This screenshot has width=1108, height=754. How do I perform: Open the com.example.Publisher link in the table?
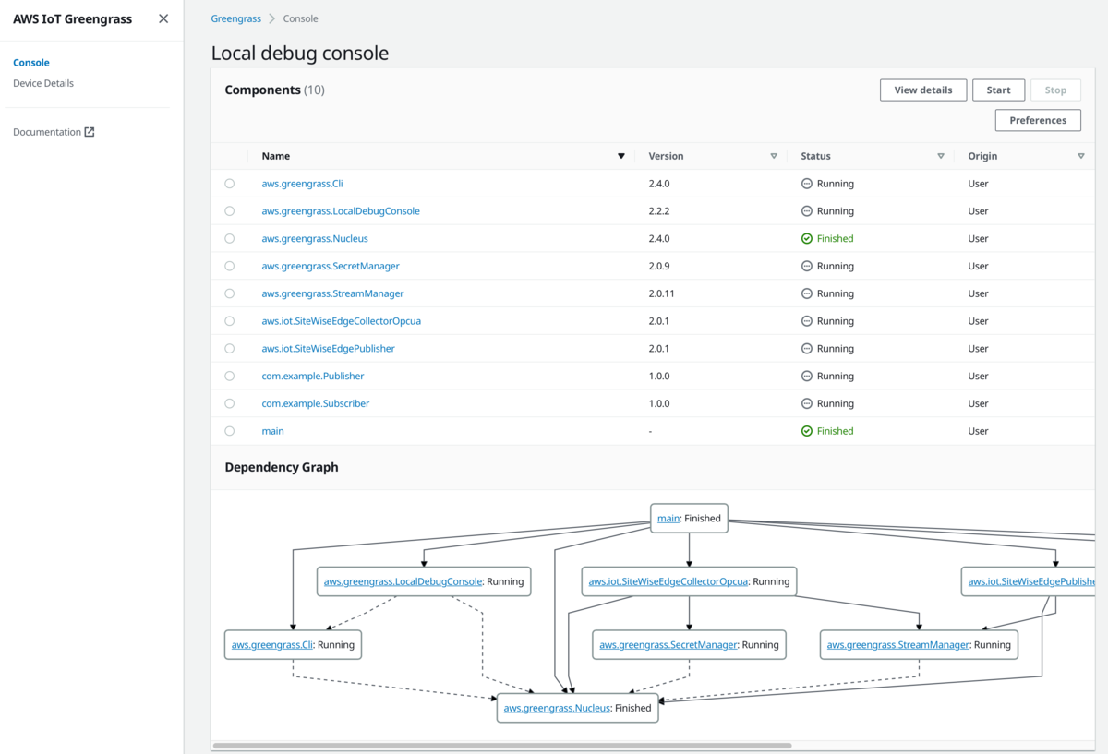pos(313,376)
